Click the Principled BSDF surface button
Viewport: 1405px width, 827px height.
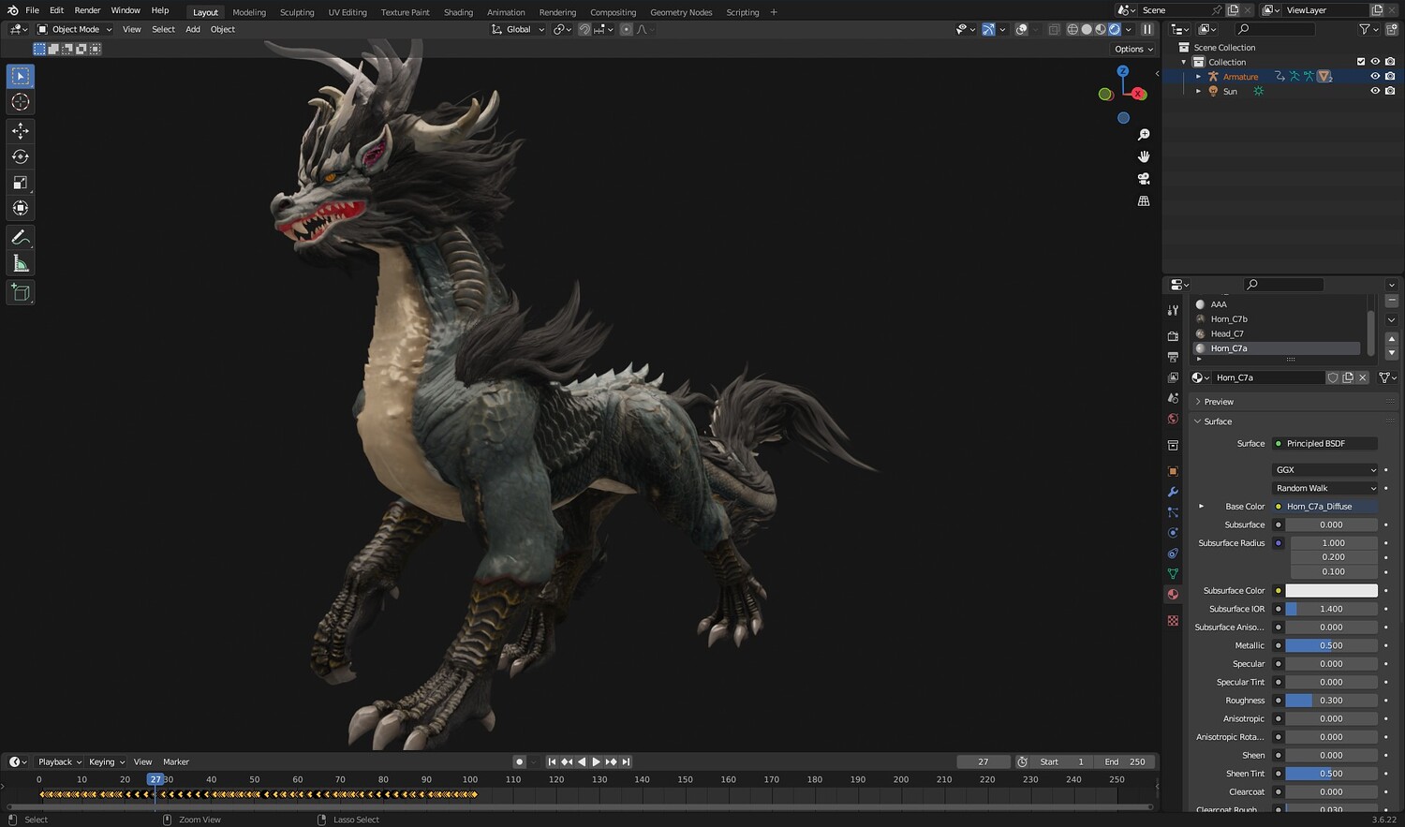pos(1324,444)
